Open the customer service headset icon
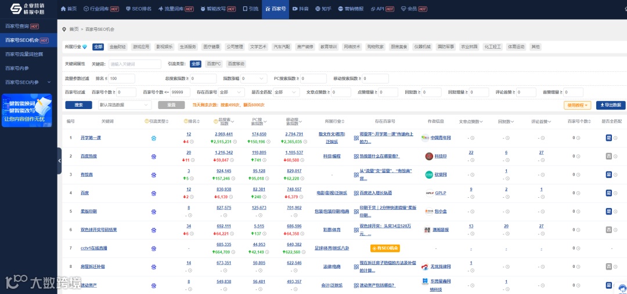Image resolution: width=627 pixels, height=294 pixels. pyautogui.click(x=622, y=288)
